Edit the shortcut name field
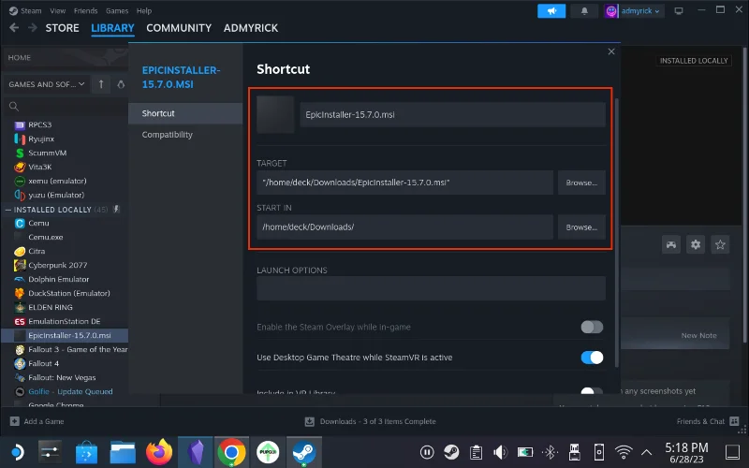 coord(452,114)
